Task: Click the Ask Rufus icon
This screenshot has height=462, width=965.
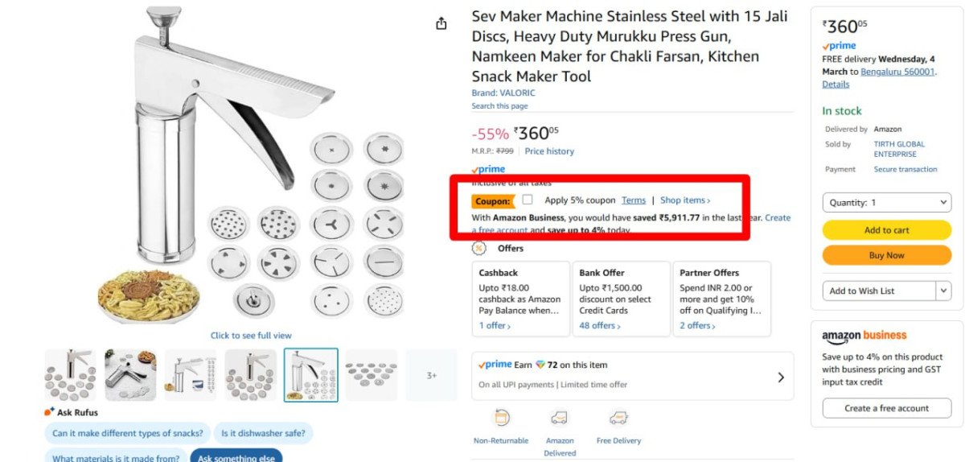Action: (x=50, y=412)
